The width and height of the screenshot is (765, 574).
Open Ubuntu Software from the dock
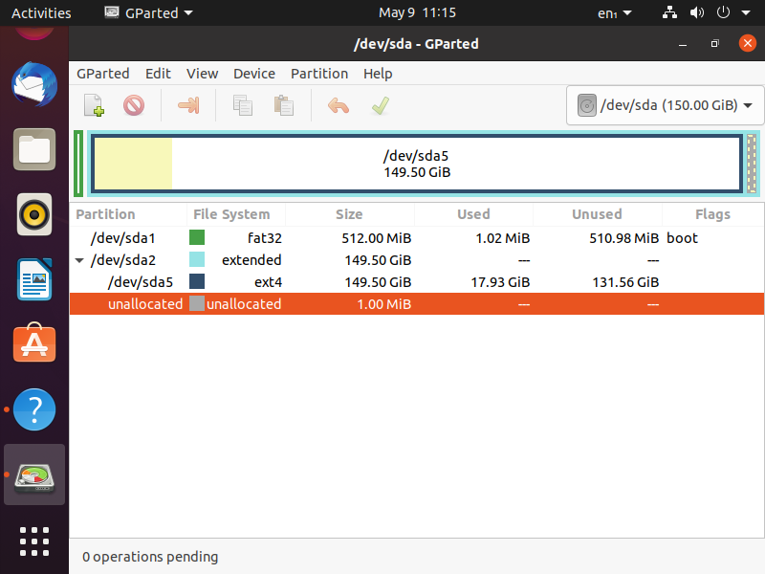point(34,343)
